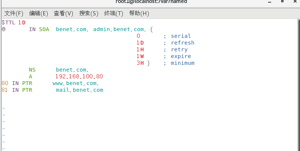Open the 终端(T) menu

114,13
